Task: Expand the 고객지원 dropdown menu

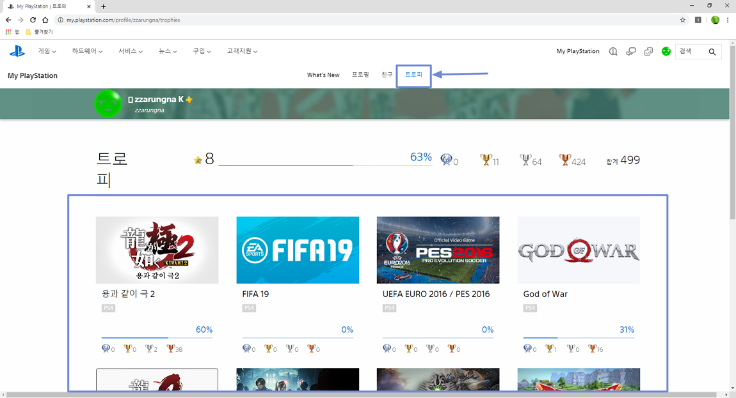Action: click(x=242, y=51)
